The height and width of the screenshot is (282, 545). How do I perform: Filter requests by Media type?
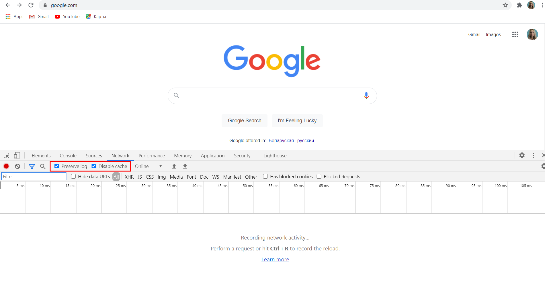[x=176, y=177]
